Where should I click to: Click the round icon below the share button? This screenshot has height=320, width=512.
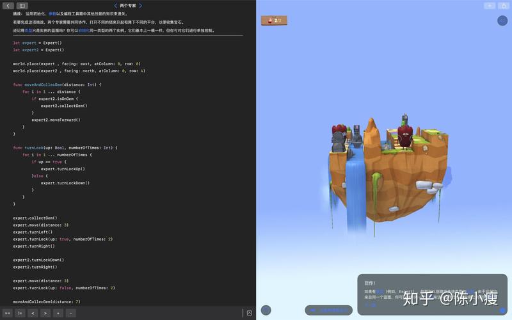(502, 20)
